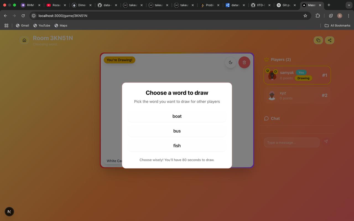Click the home icon beside the room name
This screenshot has height=221, width=354.
[24, 40]
